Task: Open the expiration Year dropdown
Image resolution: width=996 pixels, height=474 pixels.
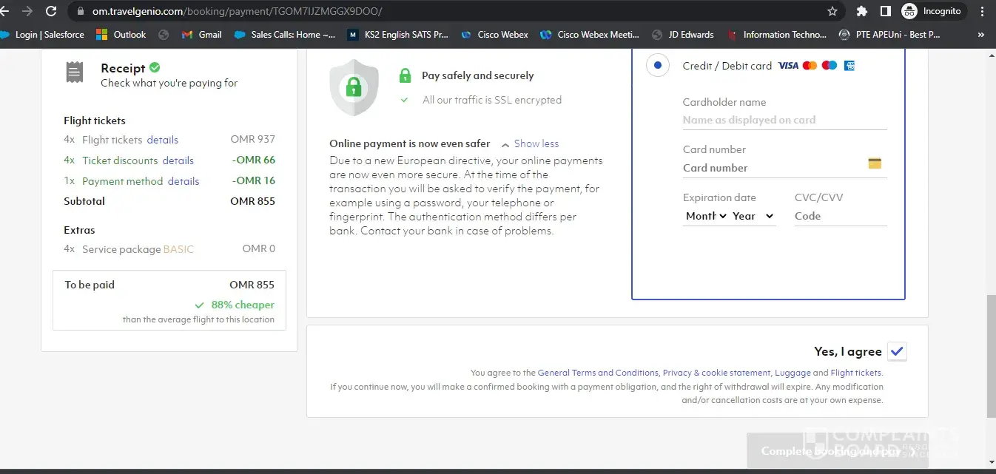Action: tap(753, 216)
